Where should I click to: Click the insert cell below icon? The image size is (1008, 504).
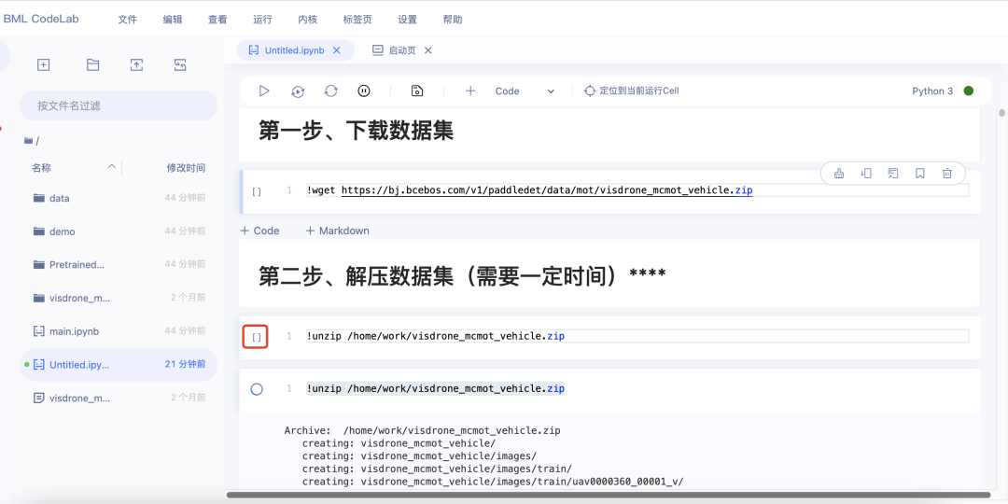coord(866,173)
